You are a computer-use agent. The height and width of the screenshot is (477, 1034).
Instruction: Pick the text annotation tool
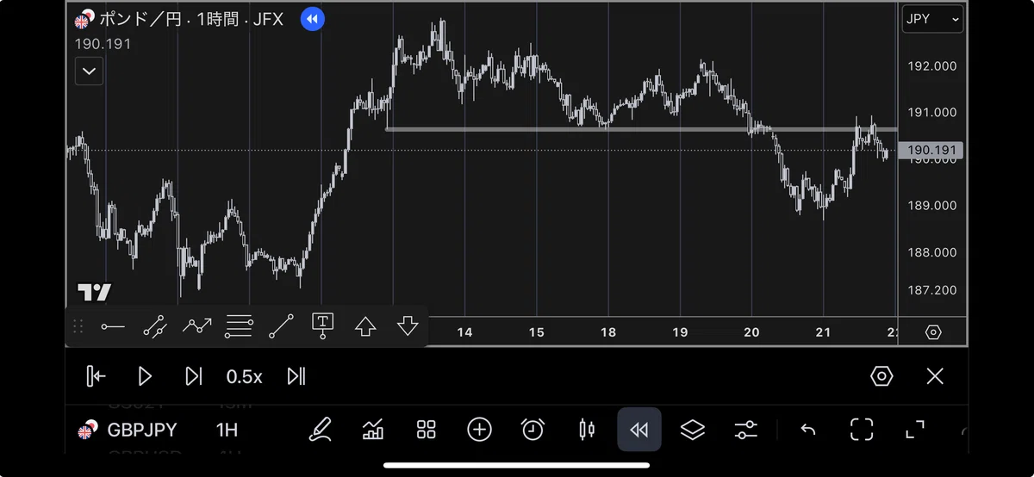click(x=323, y=326)
